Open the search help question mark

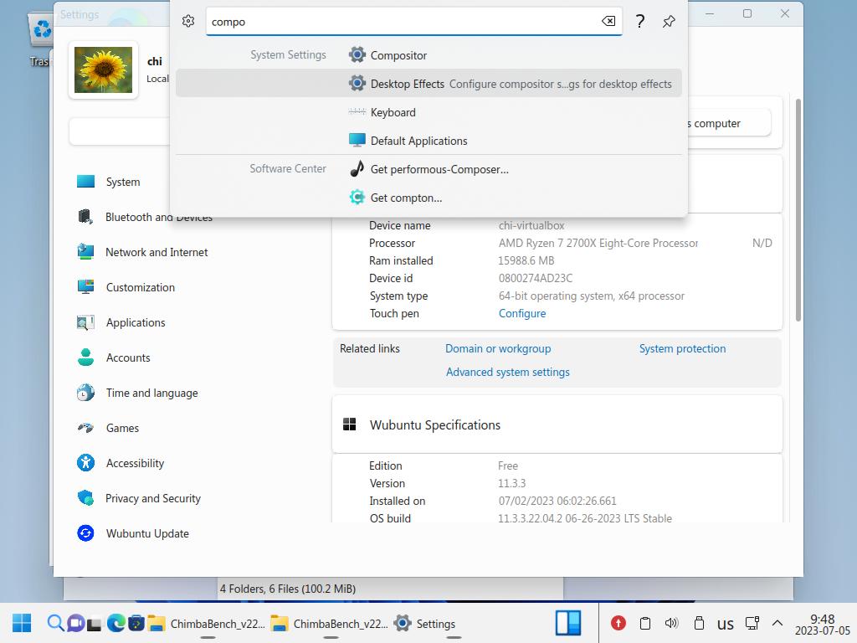pos(640,21)
